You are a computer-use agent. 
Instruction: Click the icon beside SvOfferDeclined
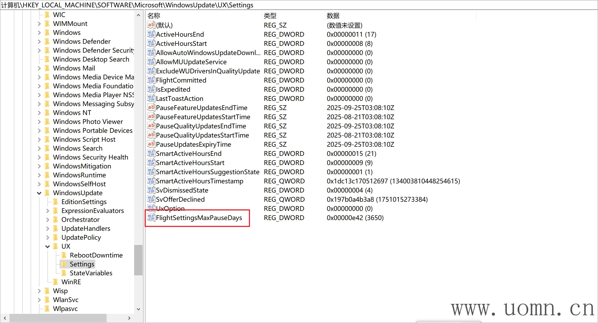[151, 199]
